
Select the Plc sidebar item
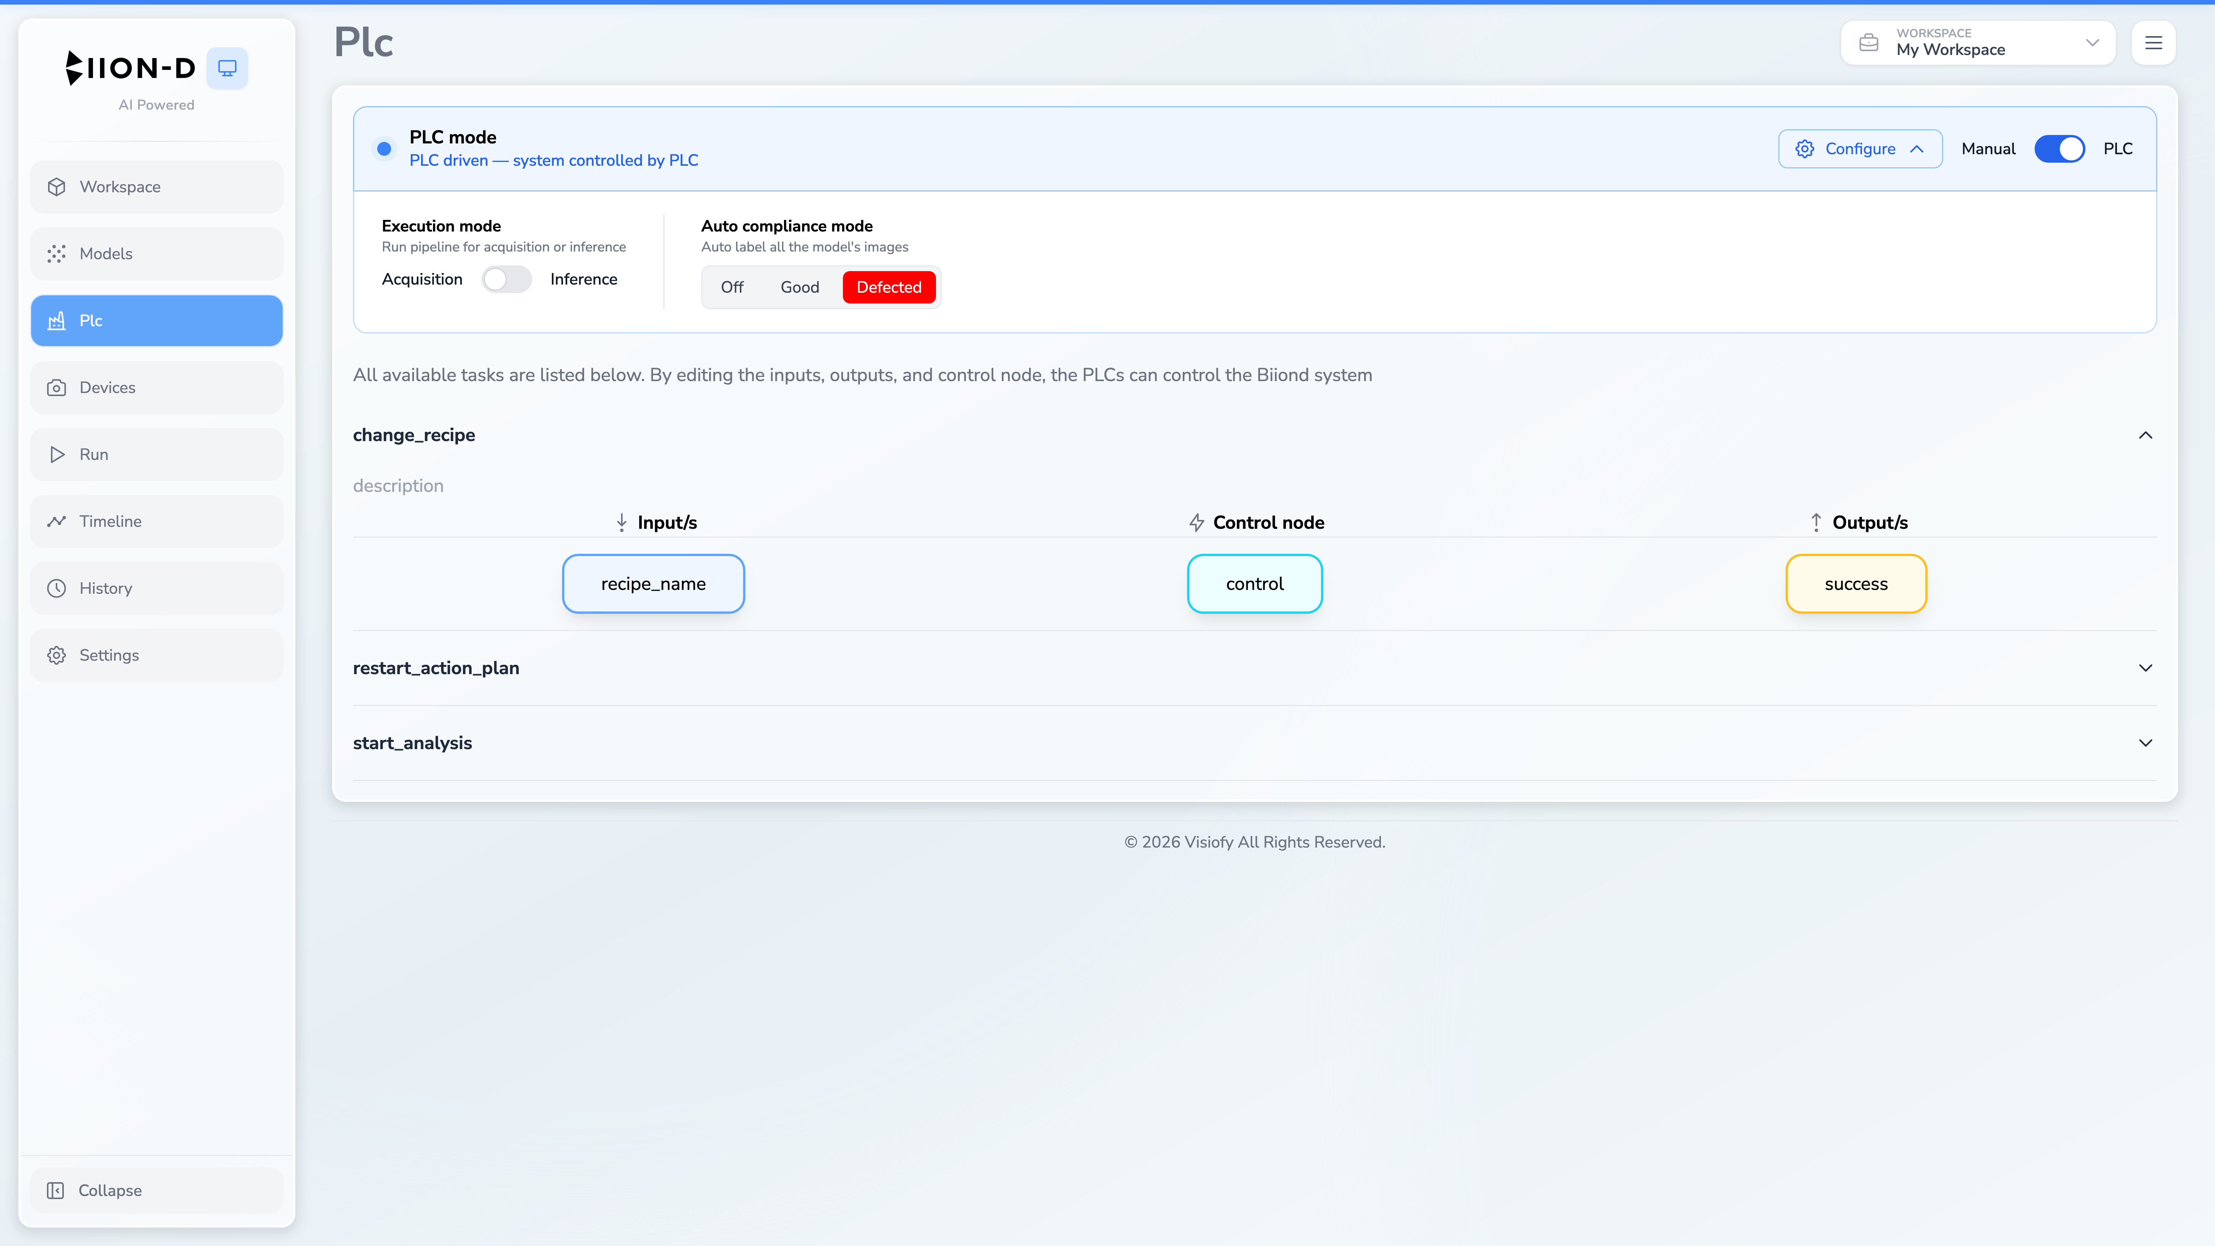(x=157, y=321)
